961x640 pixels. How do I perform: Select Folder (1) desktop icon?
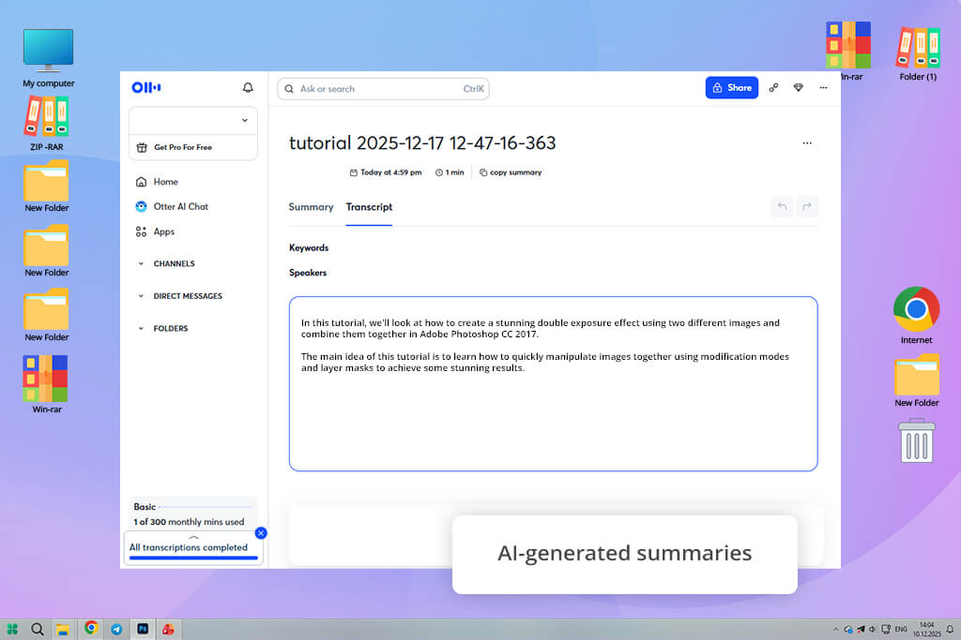pos(918,53)
